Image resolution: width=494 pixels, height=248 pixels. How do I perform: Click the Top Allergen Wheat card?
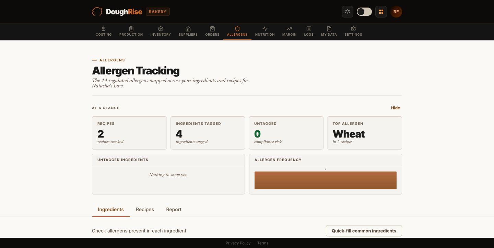click(365, 133)
